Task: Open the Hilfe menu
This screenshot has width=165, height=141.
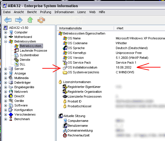Action: click(x=102, y=12)
